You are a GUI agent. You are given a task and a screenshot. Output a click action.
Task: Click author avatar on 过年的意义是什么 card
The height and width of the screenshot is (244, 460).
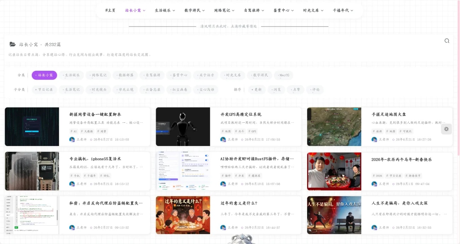[223, 228]
